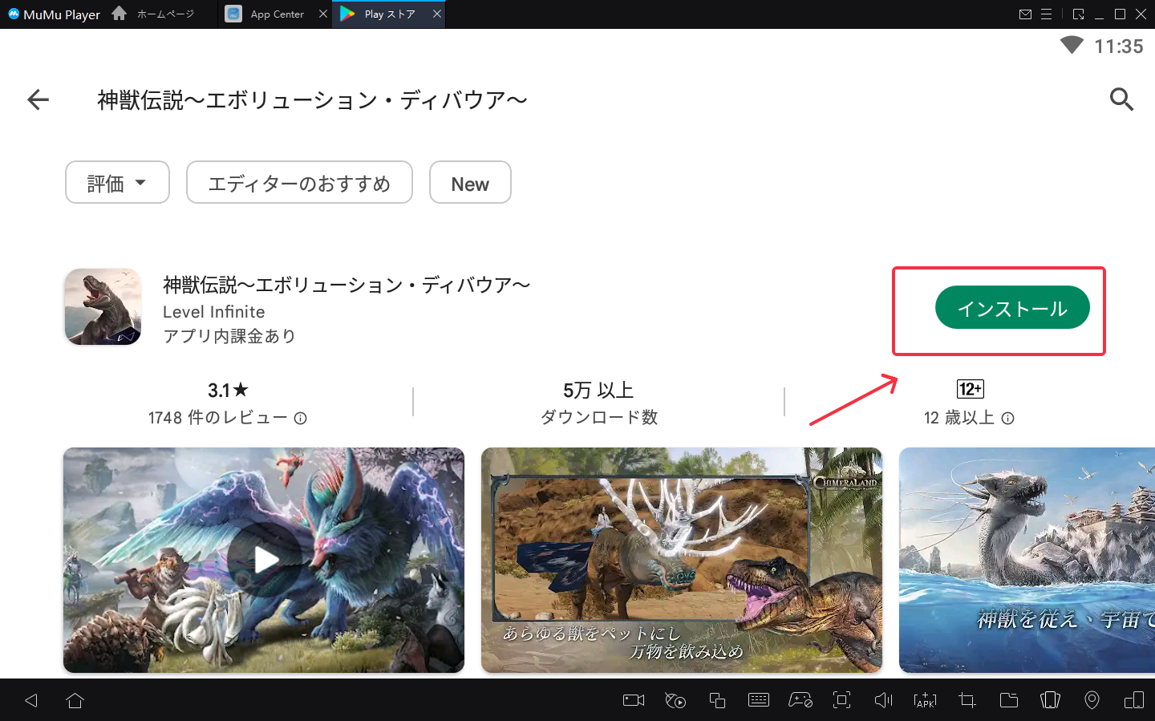Click the 3.1★ rating value
Screen dimensions: 1155x721
[228, 391]
